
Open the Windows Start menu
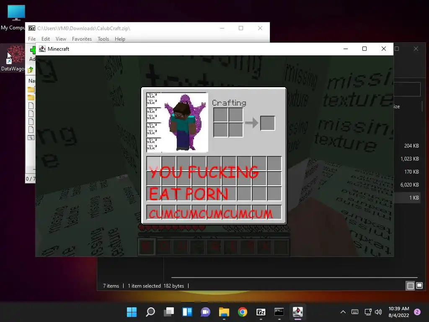point(132,312)
